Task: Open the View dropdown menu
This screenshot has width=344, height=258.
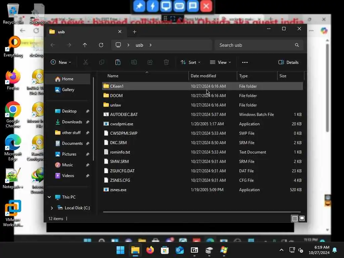Action: point(220,62)
